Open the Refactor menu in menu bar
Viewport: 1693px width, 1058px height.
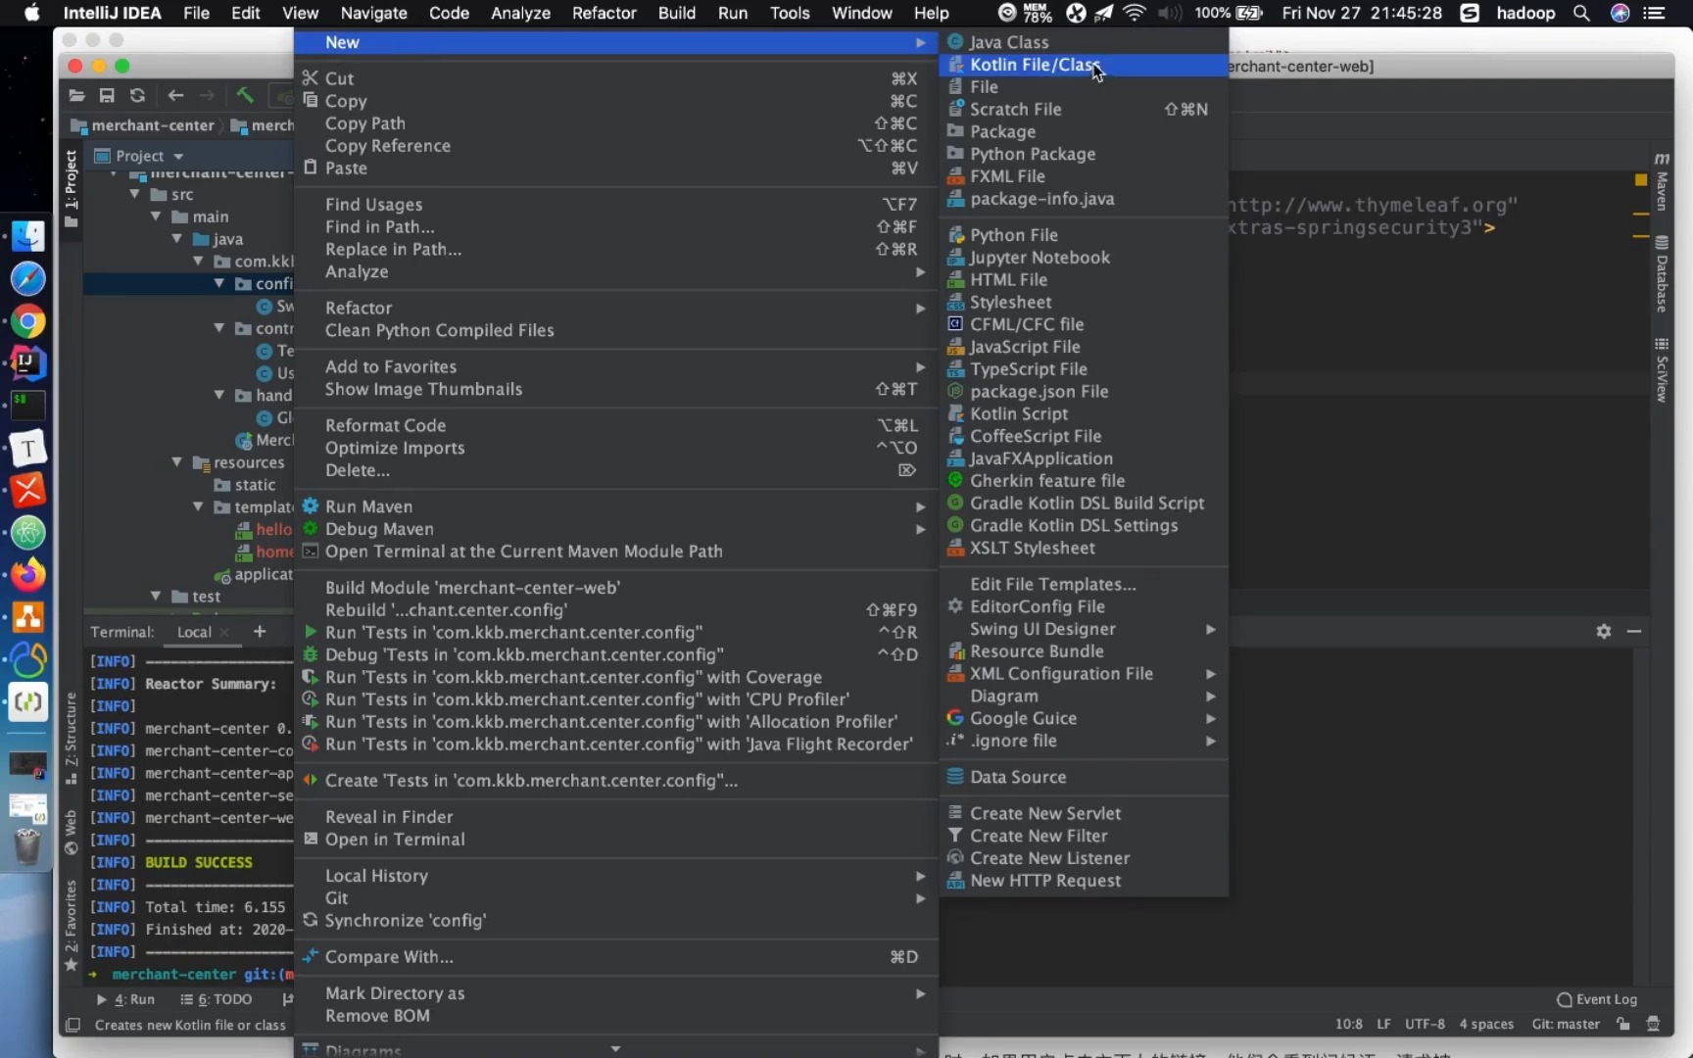(604, 13)
